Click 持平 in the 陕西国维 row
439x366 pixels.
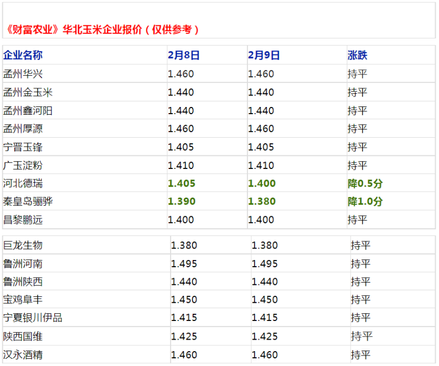click(x=362, y=336)
